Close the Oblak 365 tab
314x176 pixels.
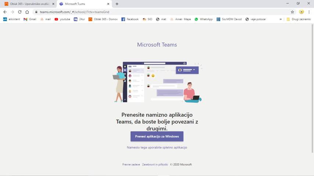(x=53, y=4)
